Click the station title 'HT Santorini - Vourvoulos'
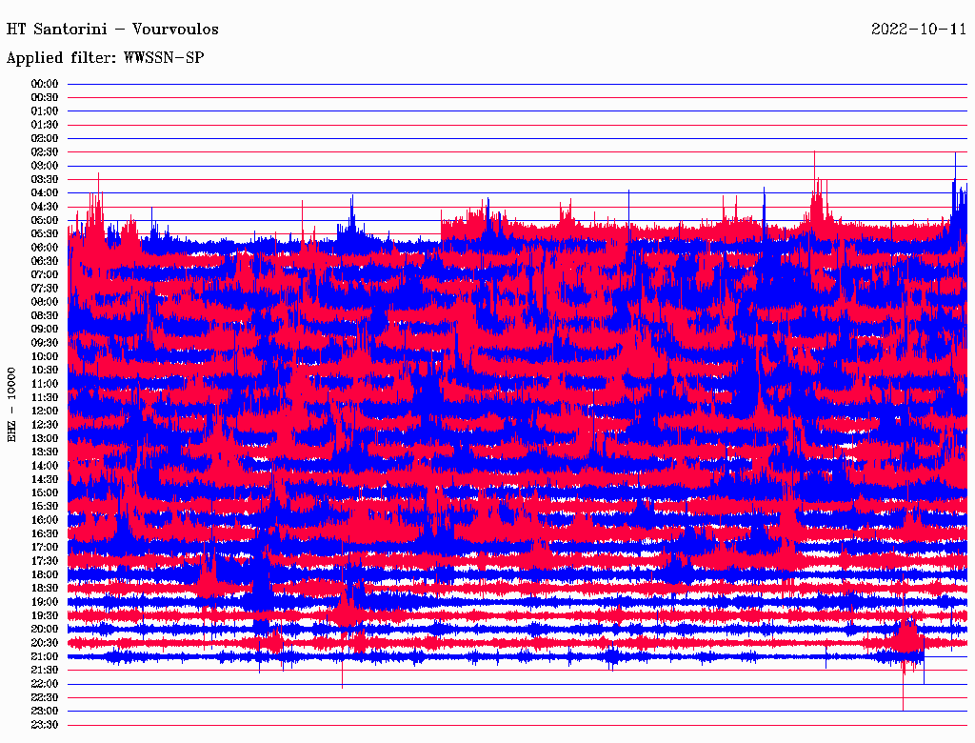 pos(112,30)
